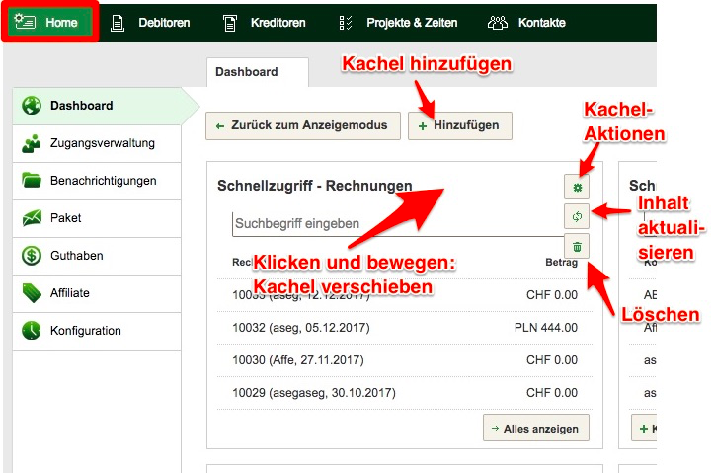Viewport: 714px width, 473px height.
Task: Open the Kontakte menu
Action: (x=526, y=23)
